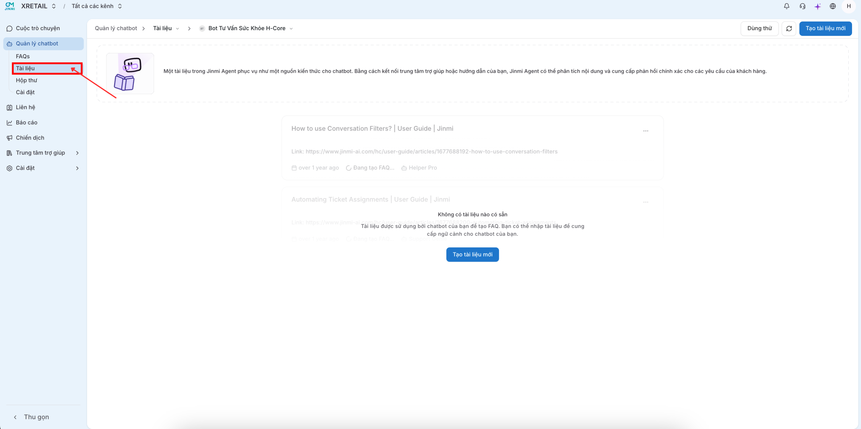Click the bot avatar icon in breadcrumb
Viewport: 861px width, 429px height.
click(202, 28)
